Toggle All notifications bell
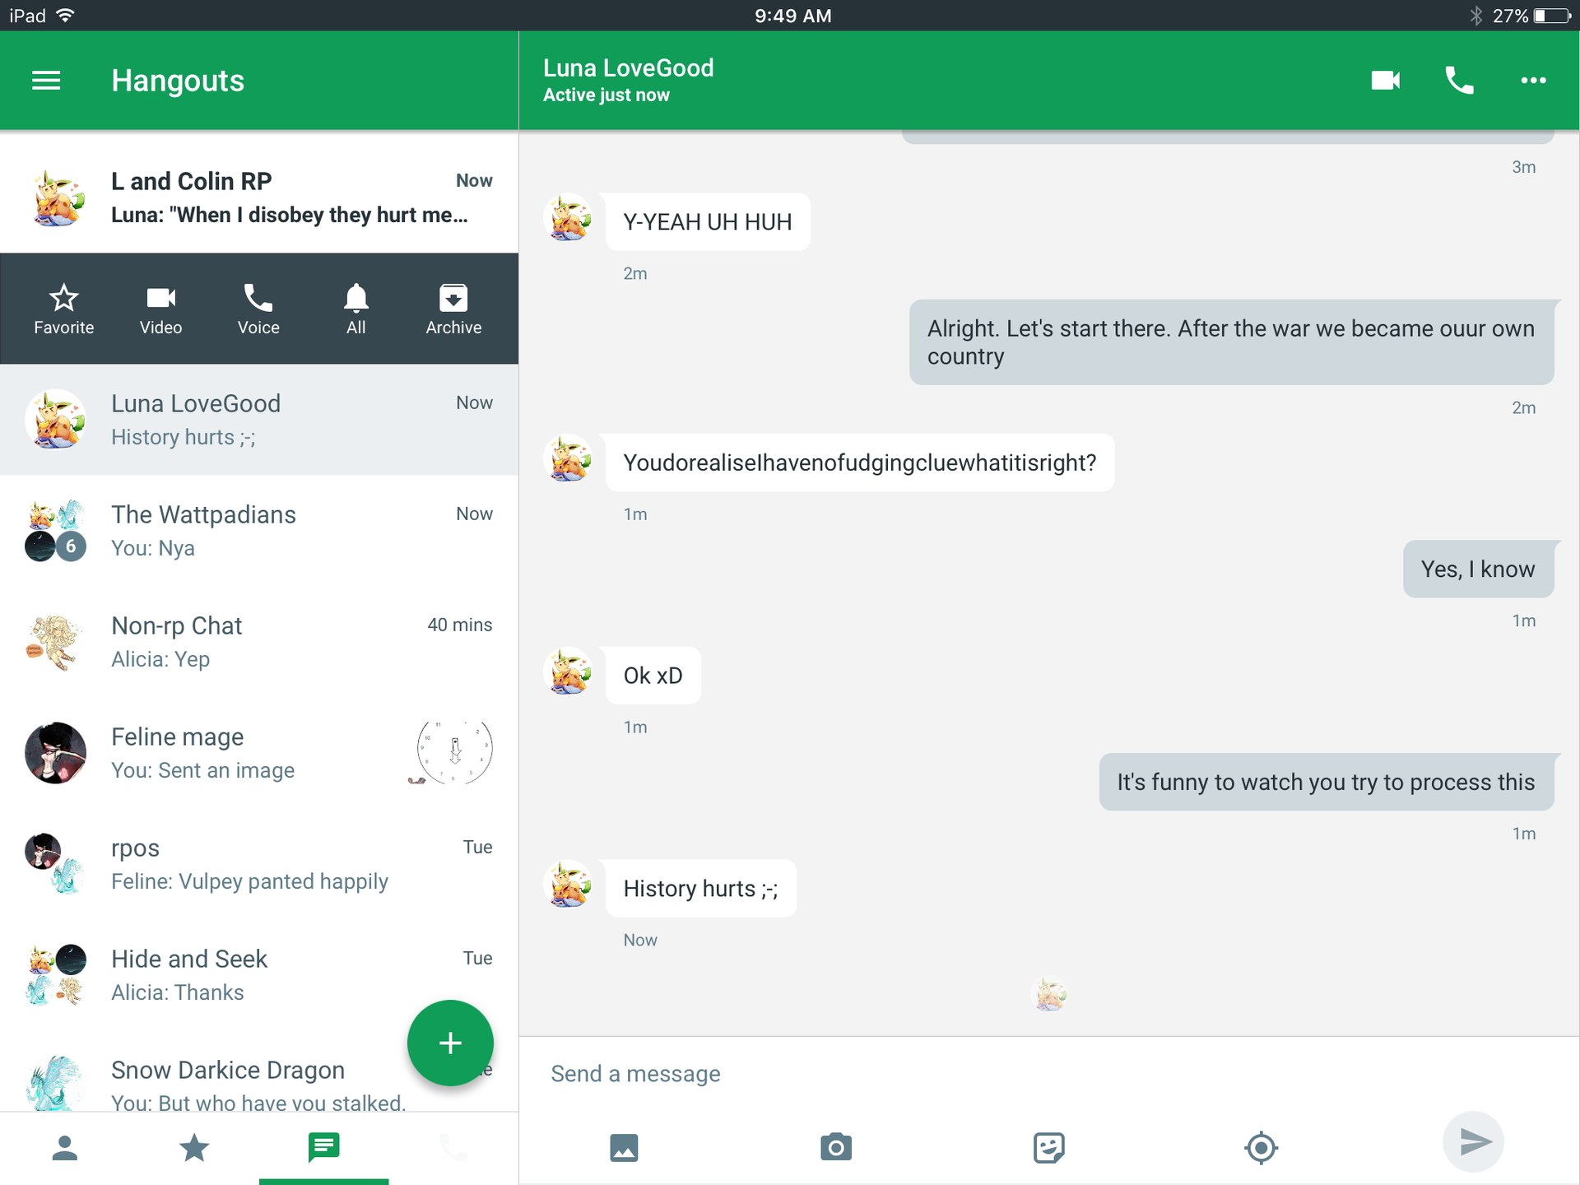 tap(356, 309)
